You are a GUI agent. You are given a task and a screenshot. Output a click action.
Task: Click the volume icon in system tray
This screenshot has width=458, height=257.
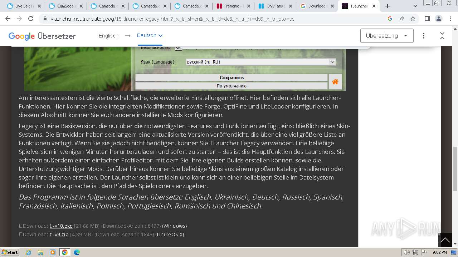[407, 252]
